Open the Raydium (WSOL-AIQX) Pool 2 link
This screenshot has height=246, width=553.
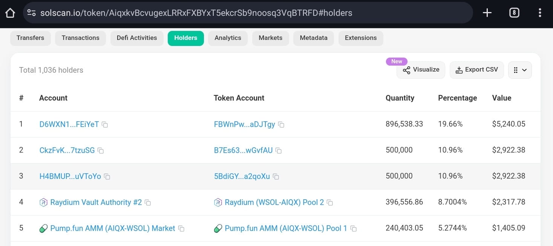[x=274, y=202]
